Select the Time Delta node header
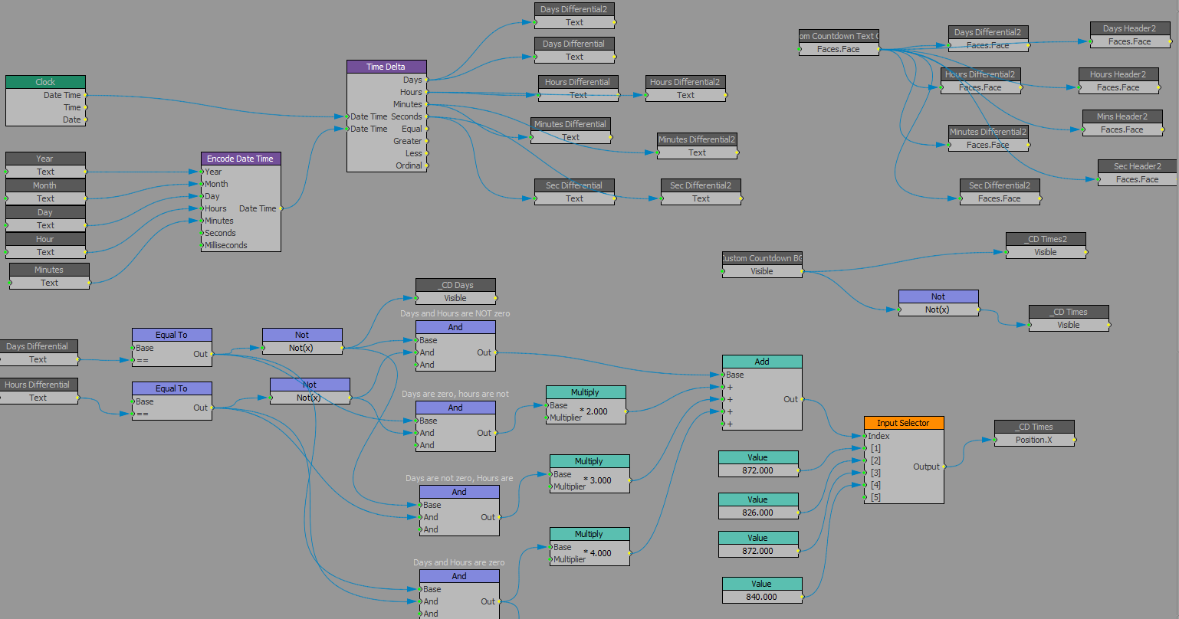The width and height of the screenshot is (1179, 619). 386,67
